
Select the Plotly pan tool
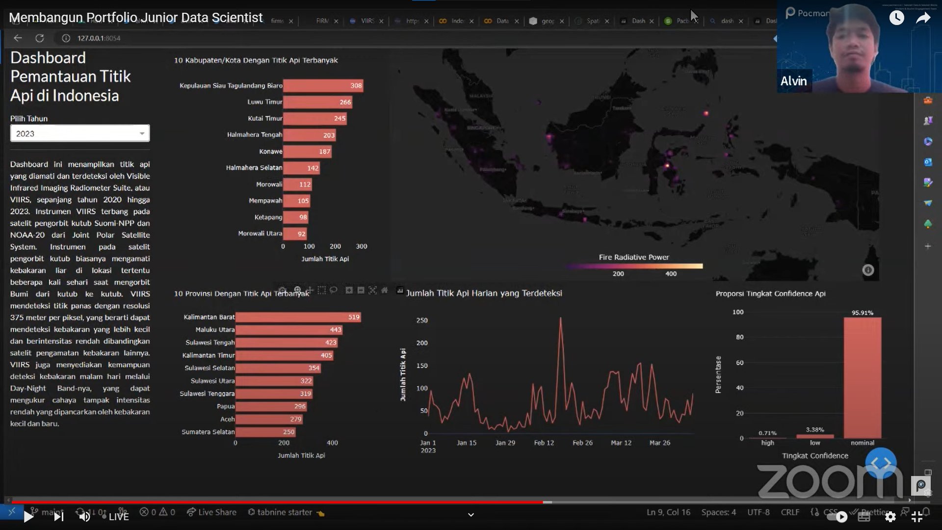pyautogui.click(x=310, y=290)
